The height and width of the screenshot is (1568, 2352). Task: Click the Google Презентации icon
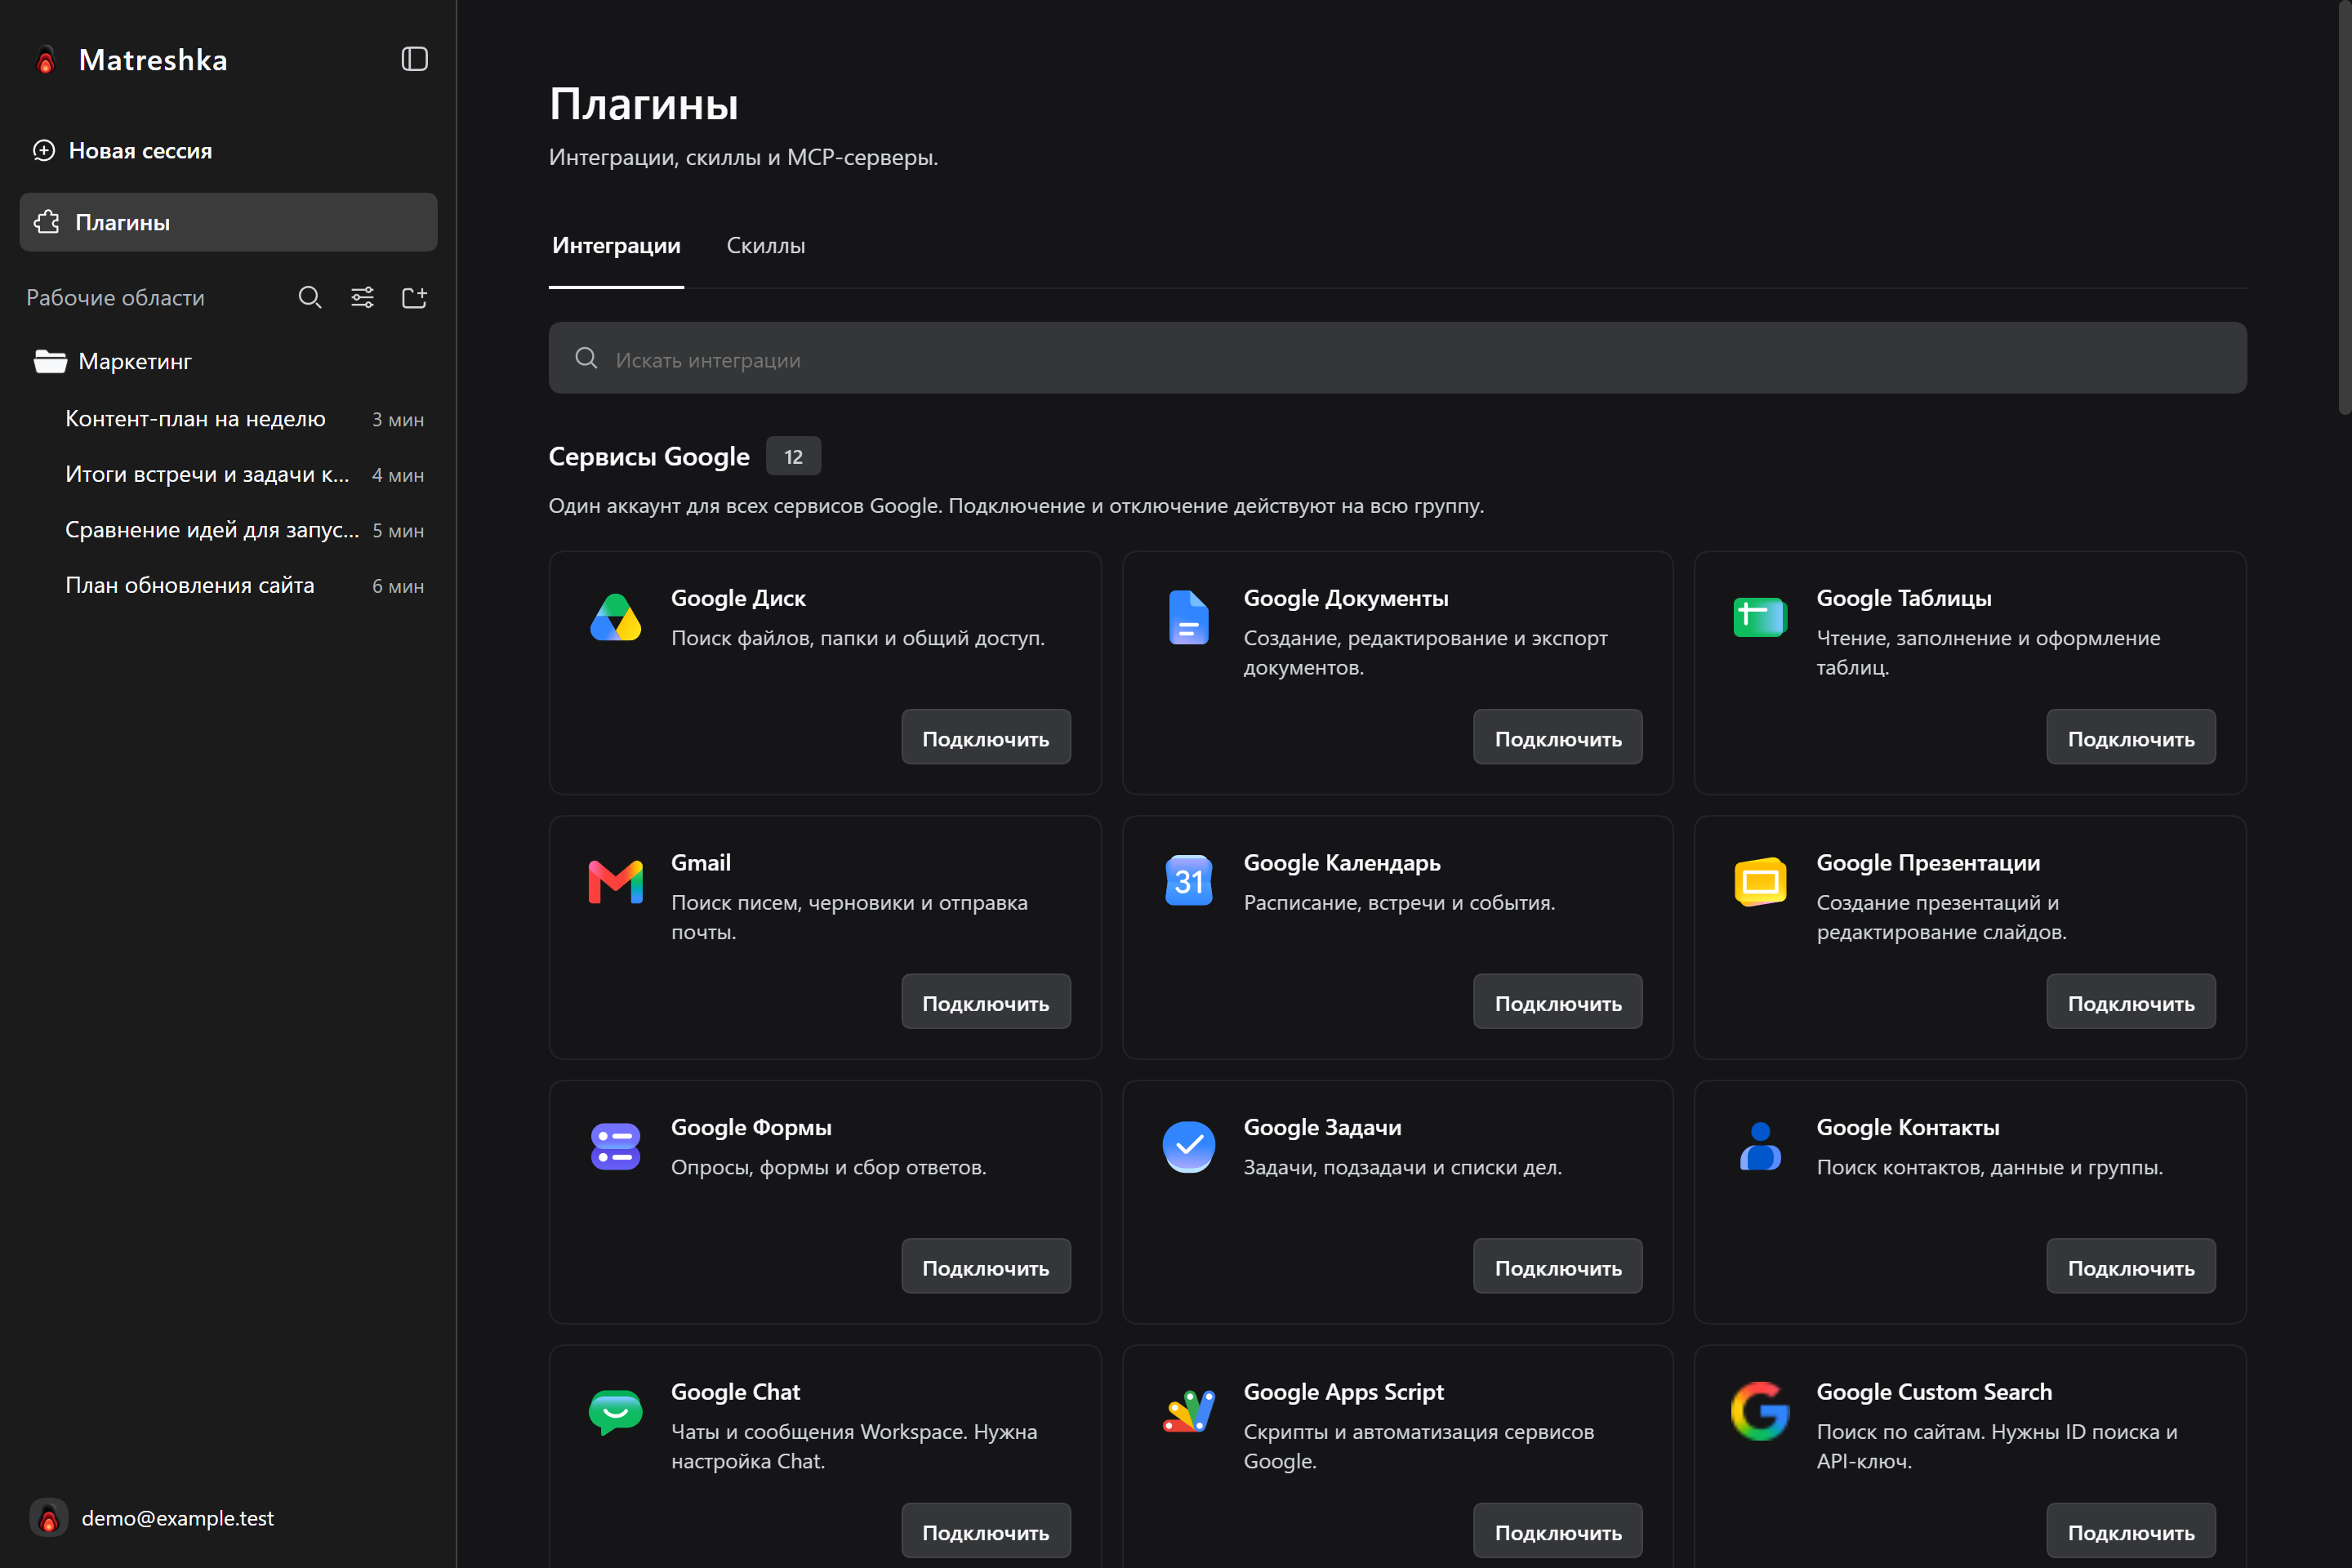[x=1760, y=882]
